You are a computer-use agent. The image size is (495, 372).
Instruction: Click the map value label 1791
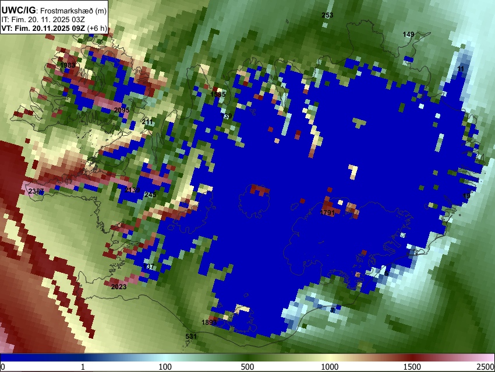(327, 212)
